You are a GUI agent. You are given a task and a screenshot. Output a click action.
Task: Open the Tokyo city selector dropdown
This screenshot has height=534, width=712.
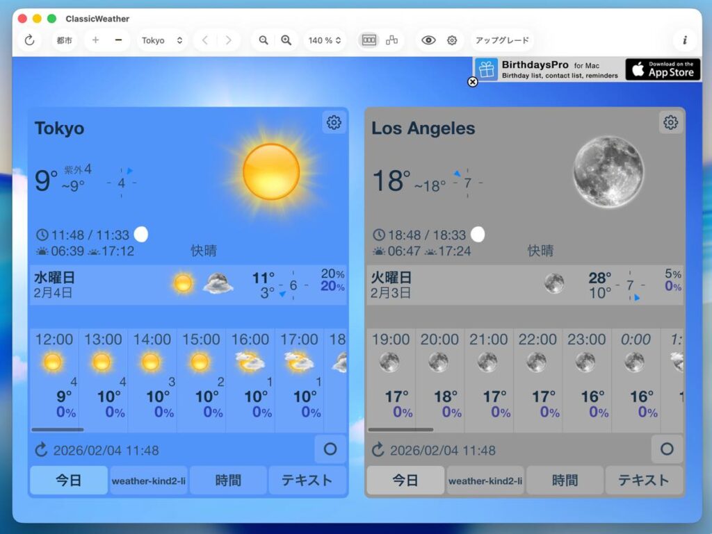click(x=162, y=40)
